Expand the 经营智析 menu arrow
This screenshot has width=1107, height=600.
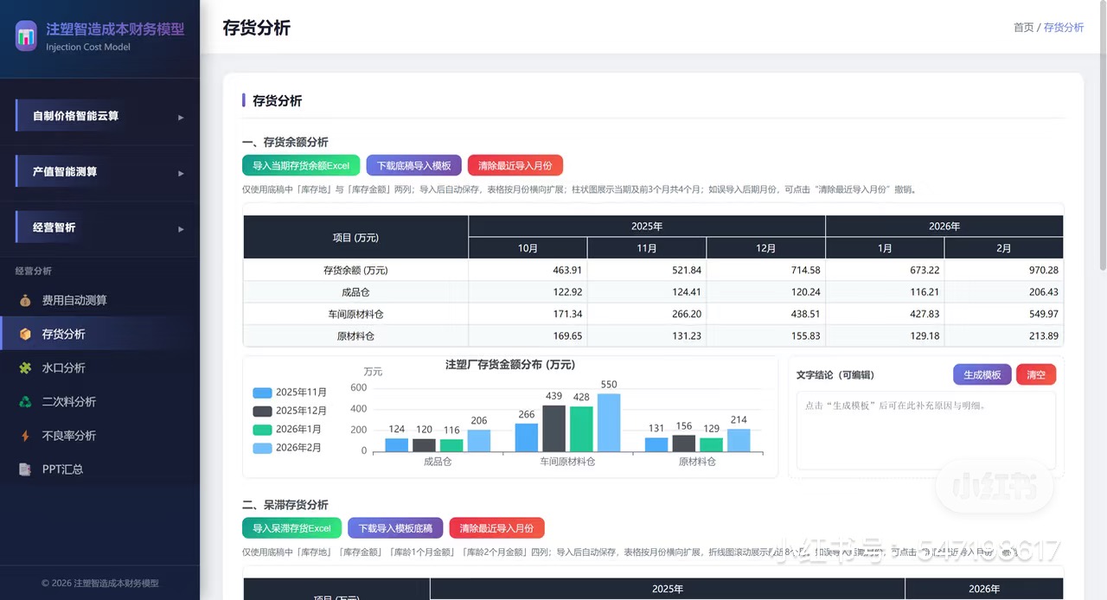[x=181, y=229]
